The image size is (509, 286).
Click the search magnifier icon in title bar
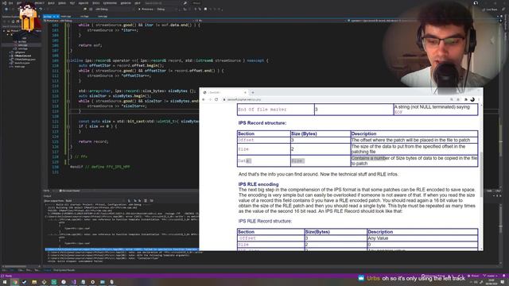tap(185, 3)
